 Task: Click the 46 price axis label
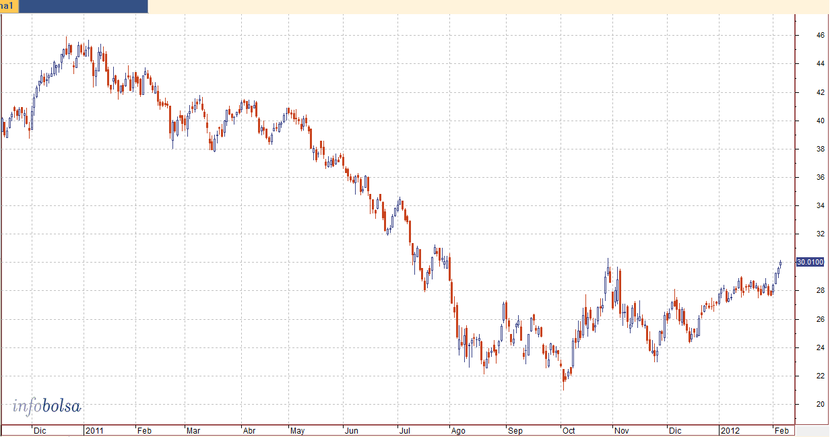tap(821, 35)
